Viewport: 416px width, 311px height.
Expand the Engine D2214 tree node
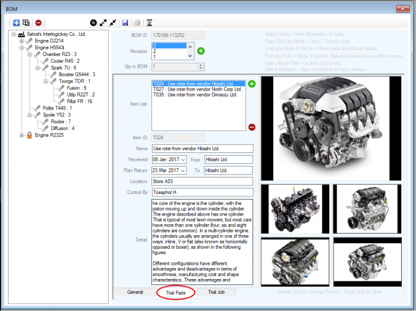(x=22, y=41)
